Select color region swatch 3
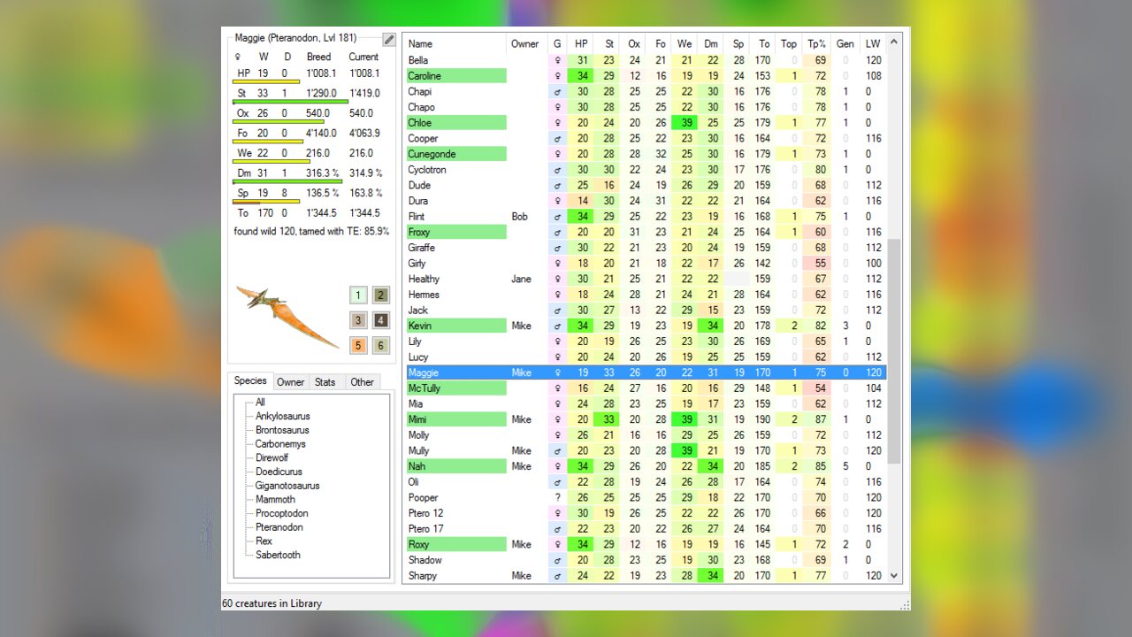Screen dimensions: 1132x637 [357, 320]
